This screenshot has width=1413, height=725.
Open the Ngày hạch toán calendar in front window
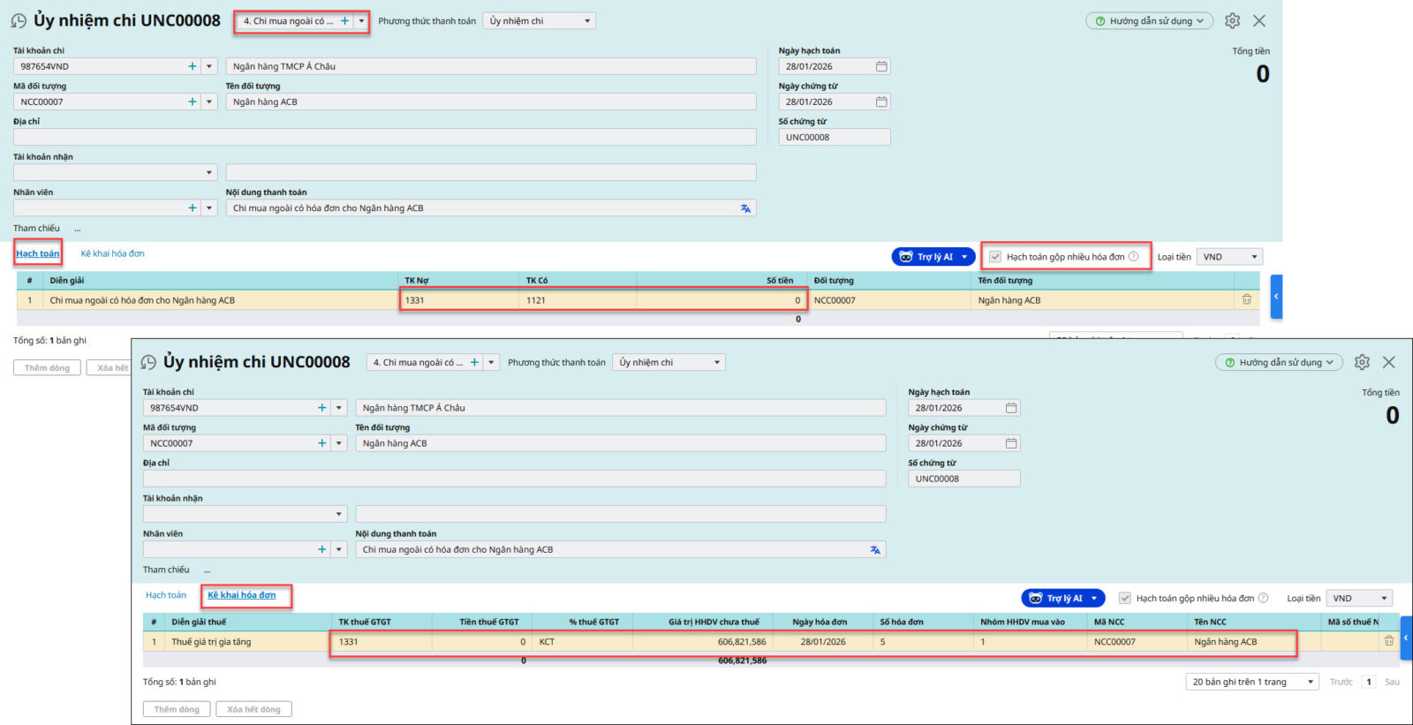1011,408
